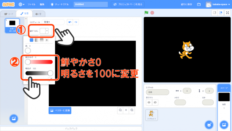Click the redo arrow in costume editor
Viewport: 232px width, 131px height.
76,22
